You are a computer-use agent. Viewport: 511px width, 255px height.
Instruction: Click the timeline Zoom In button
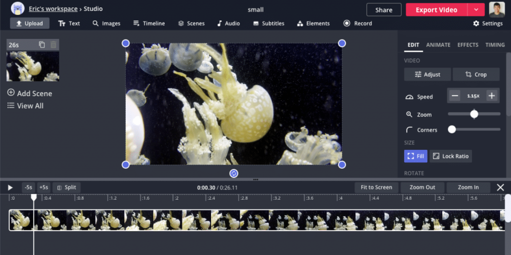(x=468, y=187)
